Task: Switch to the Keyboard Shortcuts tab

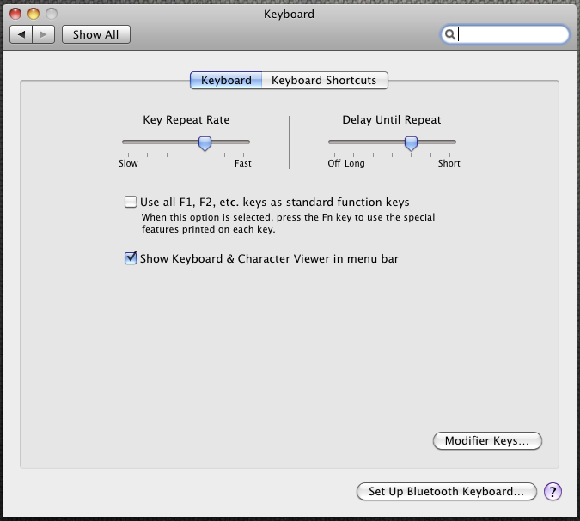Action: (x=324, y=80)
